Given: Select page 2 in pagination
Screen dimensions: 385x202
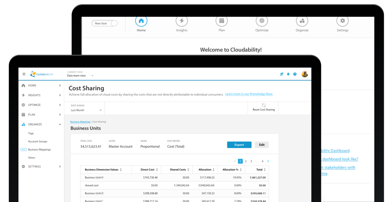Looking at the screenshot, I should [x=246, y=161].
